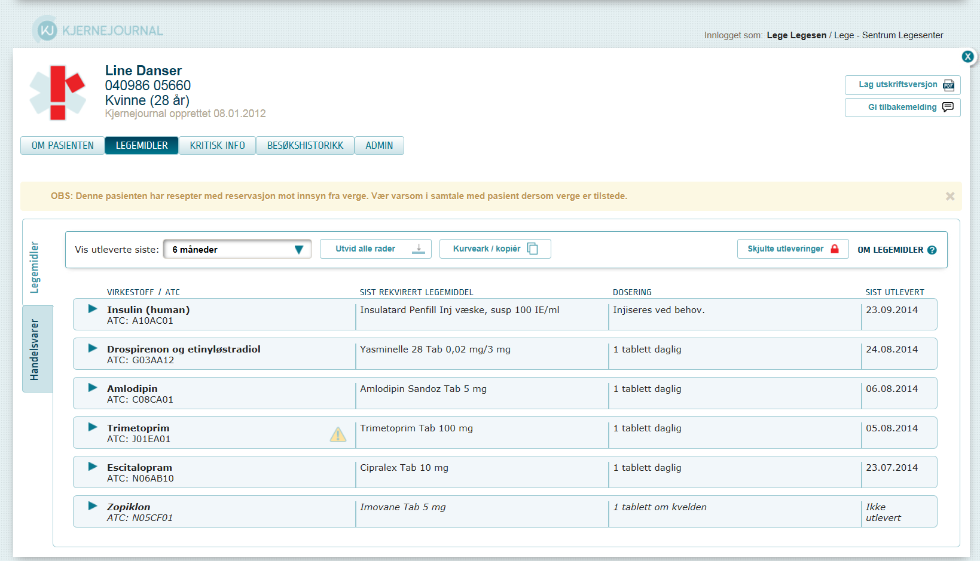Click the Utvid alle rader button
This screenshot has height=561, width=980.
[x=375, y=249]
